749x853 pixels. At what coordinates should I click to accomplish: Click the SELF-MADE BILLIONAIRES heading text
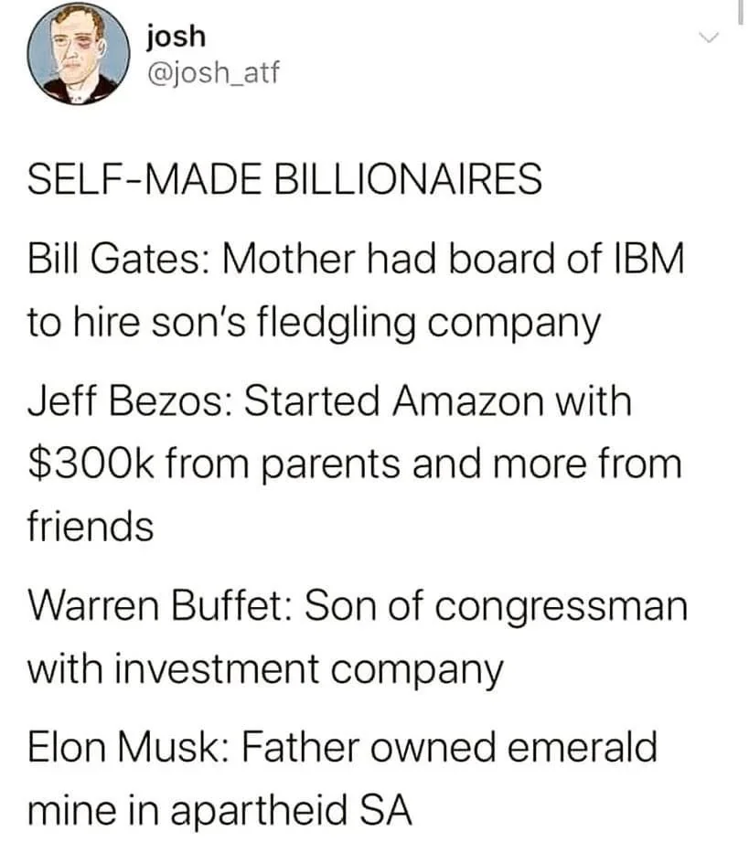pyautogui.click(x=284, y=179)
